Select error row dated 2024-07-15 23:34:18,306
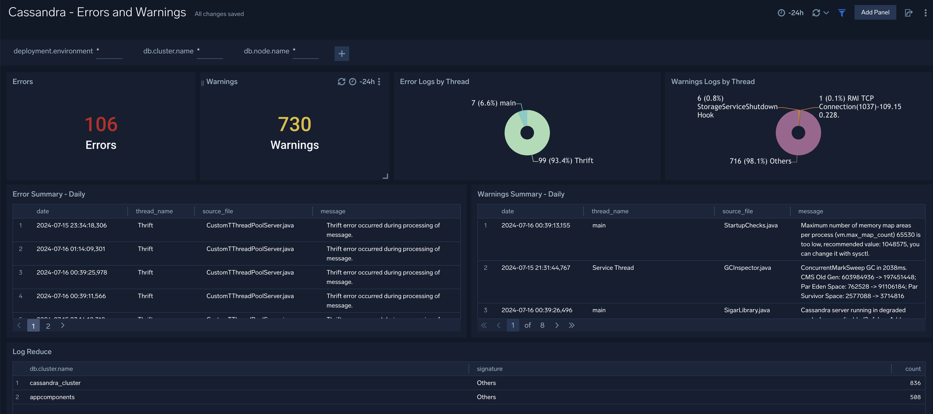The width and height of the screenshot is (933, 414). [x=236, y=230]
